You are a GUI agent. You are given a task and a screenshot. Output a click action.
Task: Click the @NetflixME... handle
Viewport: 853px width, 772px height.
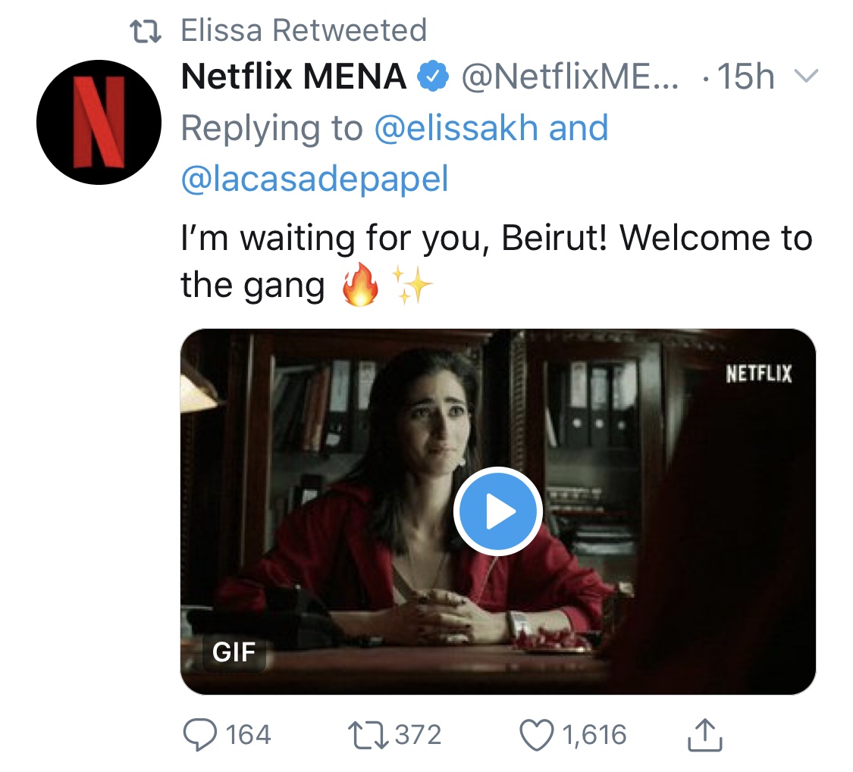tap(572, 77)
